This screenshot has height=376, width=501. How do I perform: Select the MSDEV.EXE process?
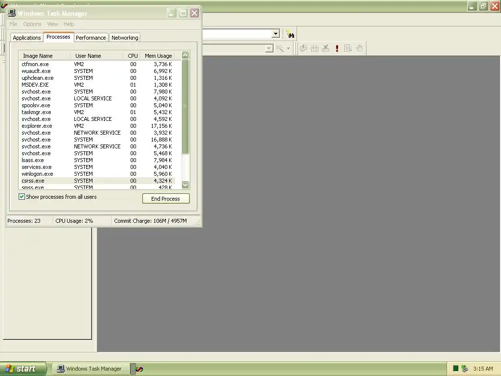pos(97,85)
